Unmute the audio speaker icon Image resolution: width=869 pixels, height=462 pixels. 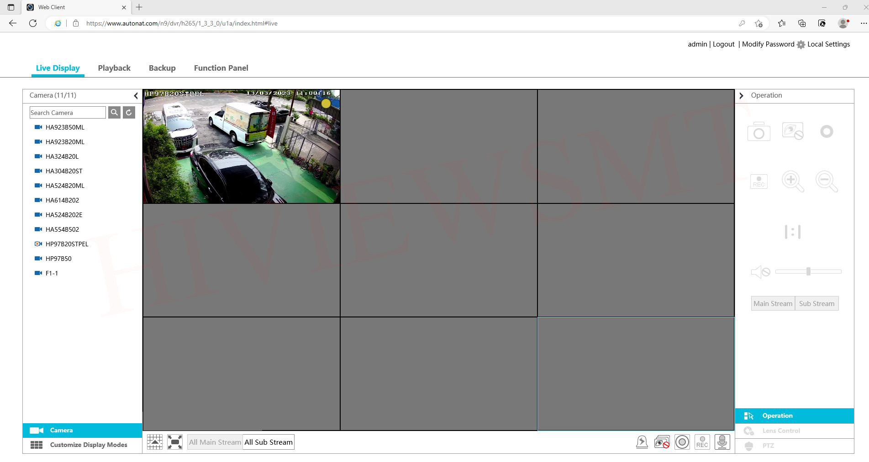click(x=760, y=272)
